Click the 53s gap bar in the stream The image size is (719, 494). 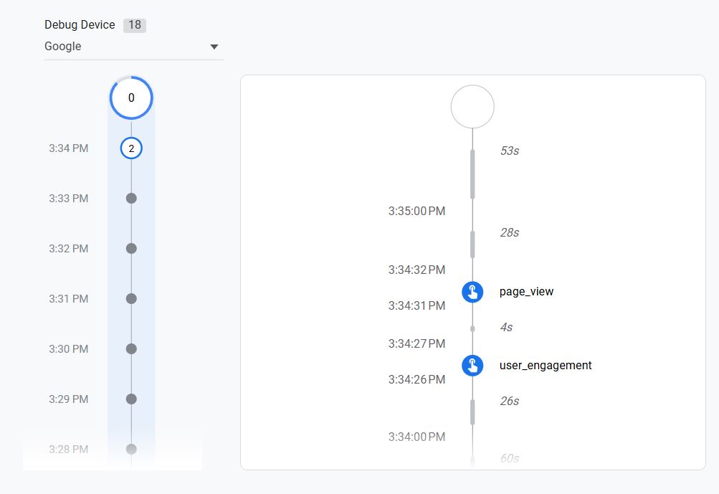pos(472,174)
